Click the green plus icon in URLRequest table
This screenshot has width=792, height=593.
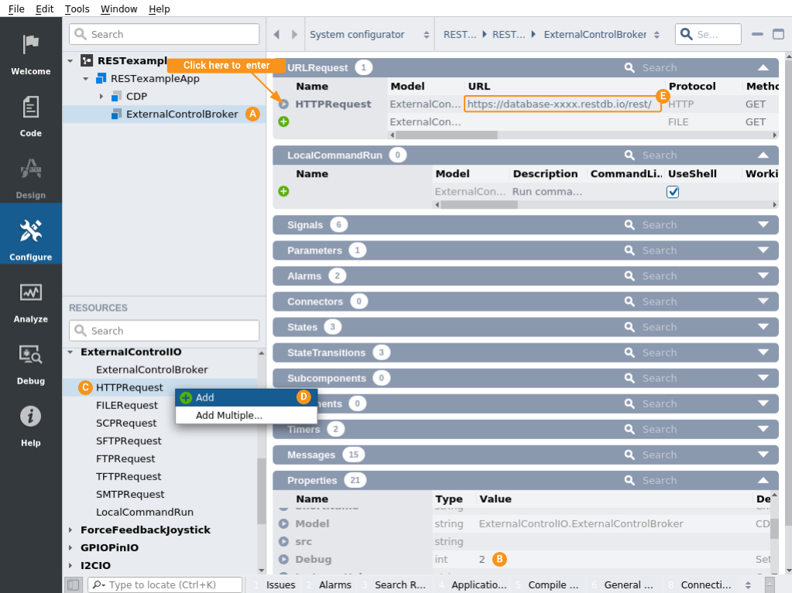pos(283,121)
